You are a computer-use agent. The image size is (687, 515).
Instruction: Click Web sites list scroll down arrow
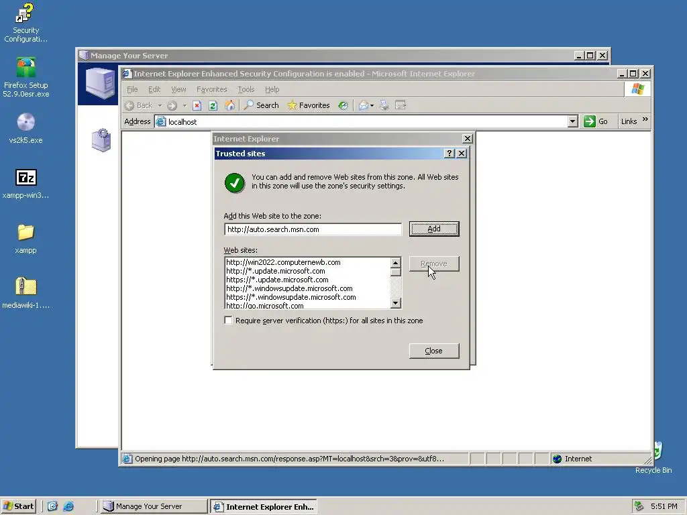pos(396,303)
